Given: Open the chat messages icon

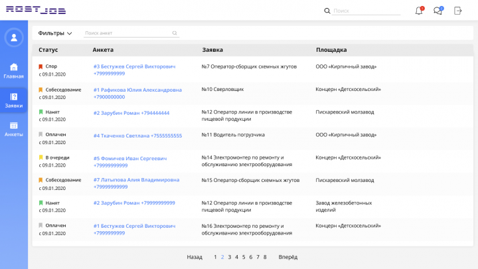Looking at the screenshot, I should (438, 11).
